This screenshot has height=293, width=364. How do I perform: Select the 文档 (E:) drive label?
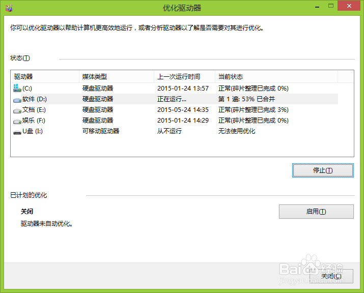tap(34, 110)
